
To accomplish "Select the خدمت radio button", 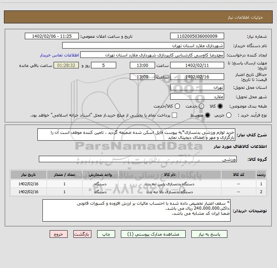I will click(201, 106).
